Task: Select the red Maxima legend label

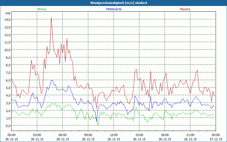Action: pyautogui.click(x=185, y=9)
